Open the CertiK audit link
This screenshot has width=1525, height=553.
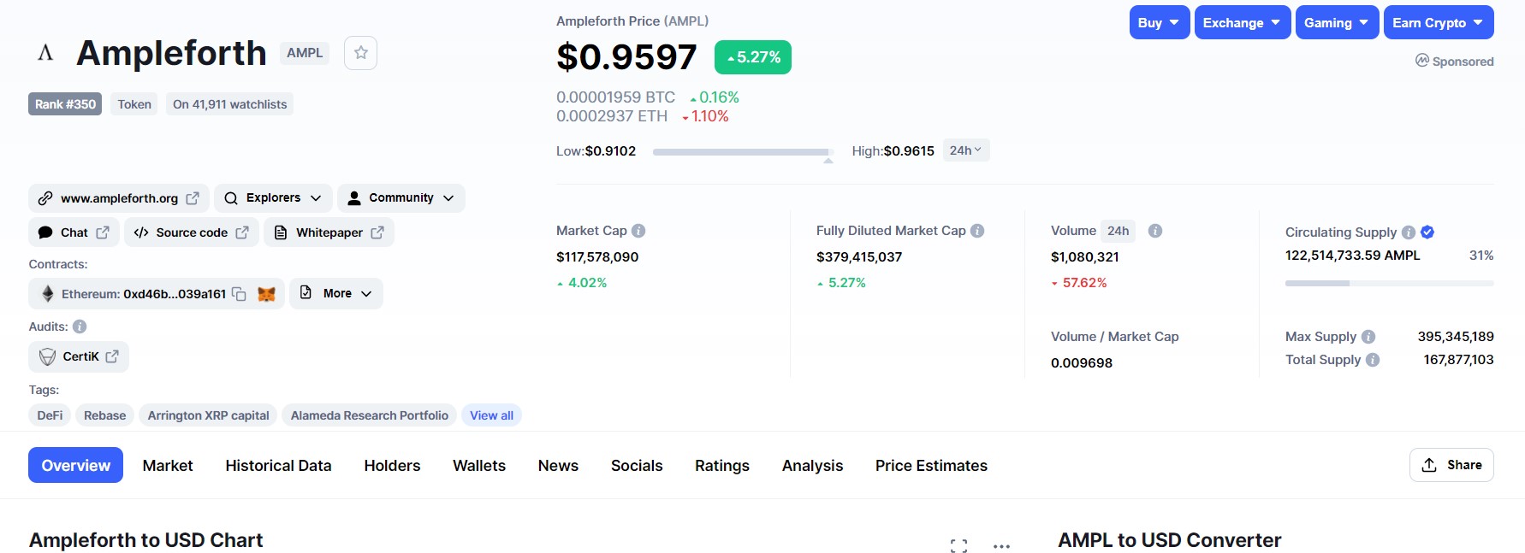point(79,356)
